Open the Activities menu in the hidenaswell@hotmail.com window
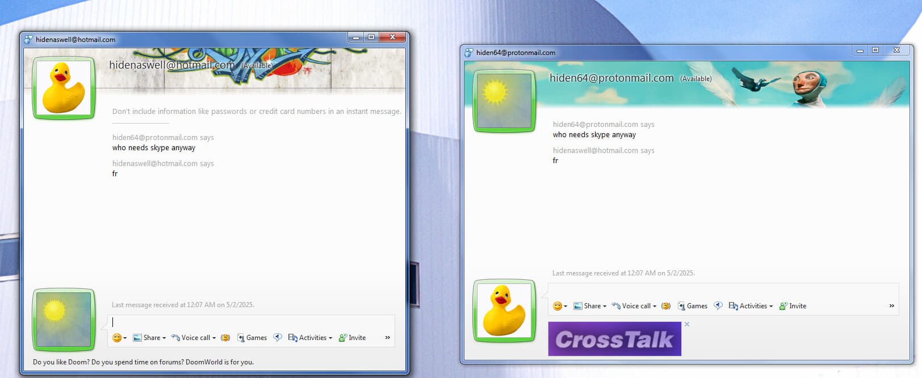This screenshot has width=922, height=378. [x=310, y=338]
